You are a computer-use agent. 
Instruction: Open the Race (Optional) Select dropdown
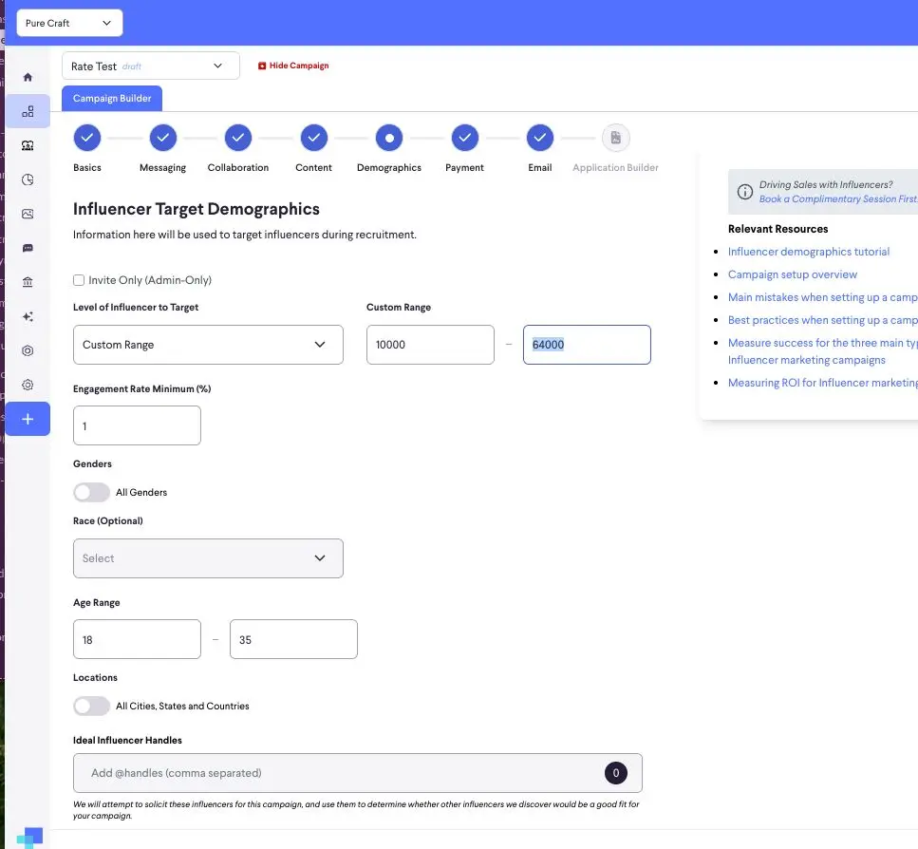click(x=208, y=558)
